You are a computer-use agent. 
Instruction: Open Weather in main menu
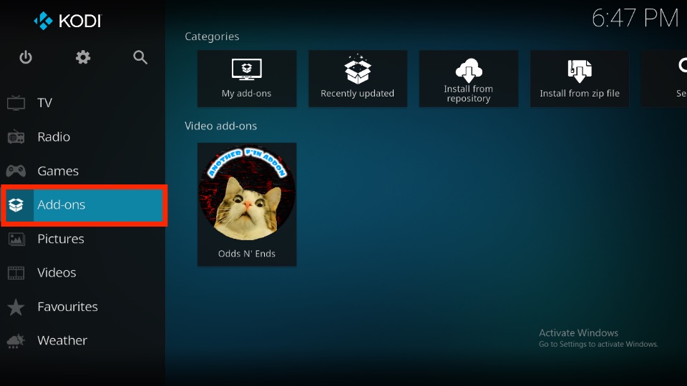pyautogui.click(x=83, y=341)
